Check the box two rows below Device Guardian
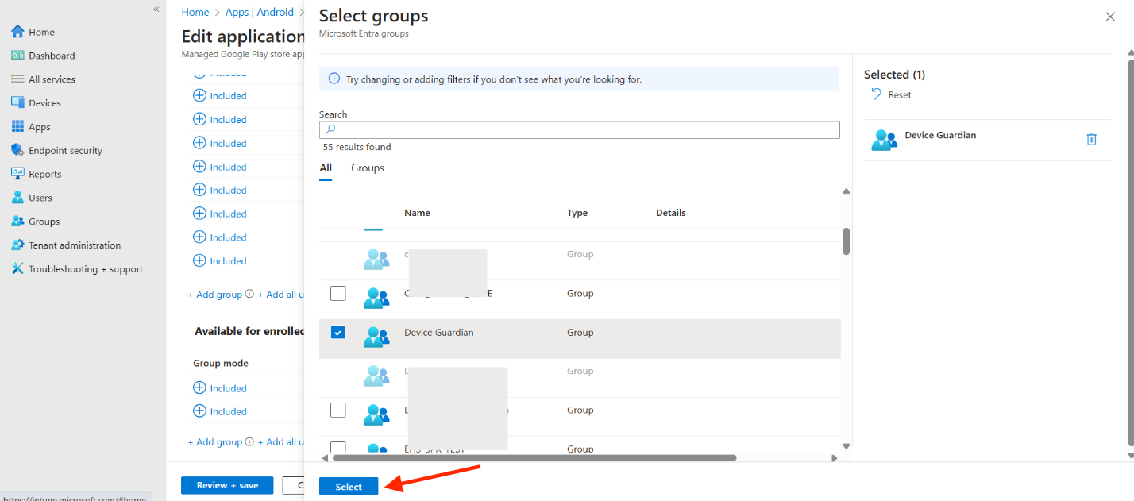Image resolution: width=1134 pixels, height=501 pixels. coord(338,410)
